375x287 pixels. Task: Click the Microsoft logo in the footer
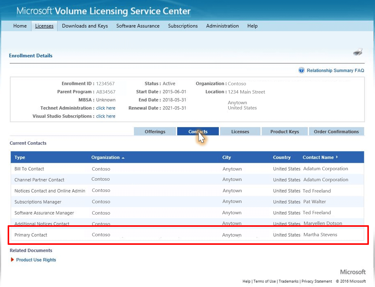click(x=352, y=272)
